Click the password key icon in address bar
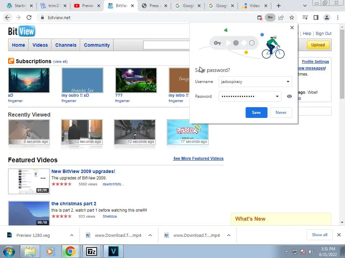Viewport: 345px width, 258px height. (270, 17)
